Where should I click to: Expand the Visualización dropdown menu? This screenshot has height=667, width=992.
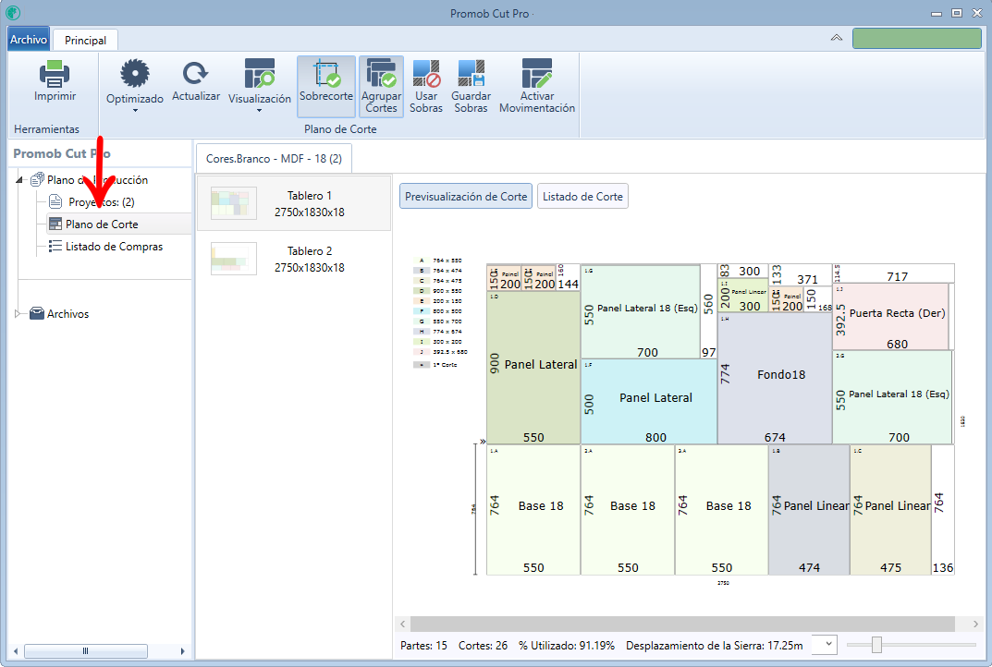tap(260, 111)
